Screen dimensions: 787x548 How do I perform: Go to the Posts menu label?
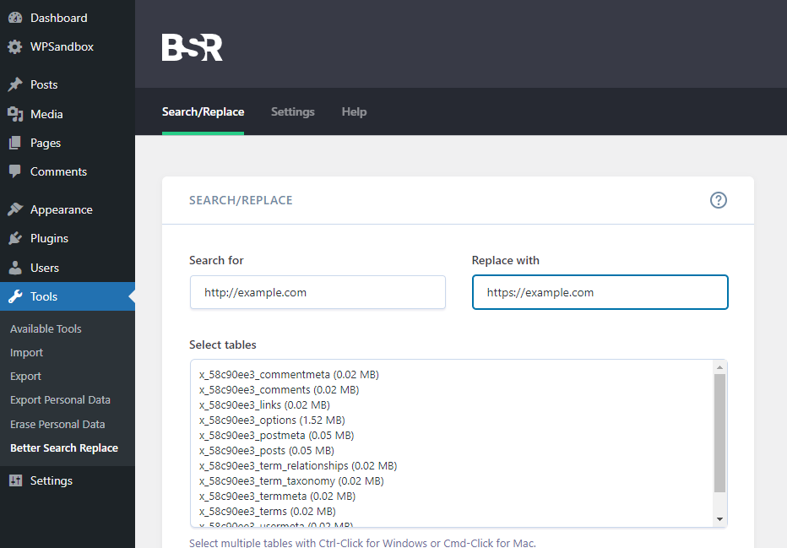coord(44,84)
